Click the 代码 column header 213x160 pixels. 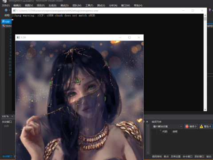pyautogui.click(x=165, y=132)
